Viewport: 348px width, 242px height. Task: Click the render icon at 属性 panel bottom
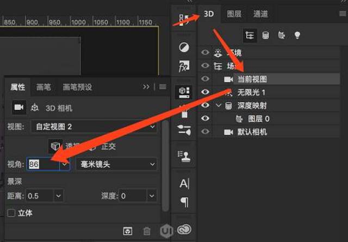[x=128, y=231]
